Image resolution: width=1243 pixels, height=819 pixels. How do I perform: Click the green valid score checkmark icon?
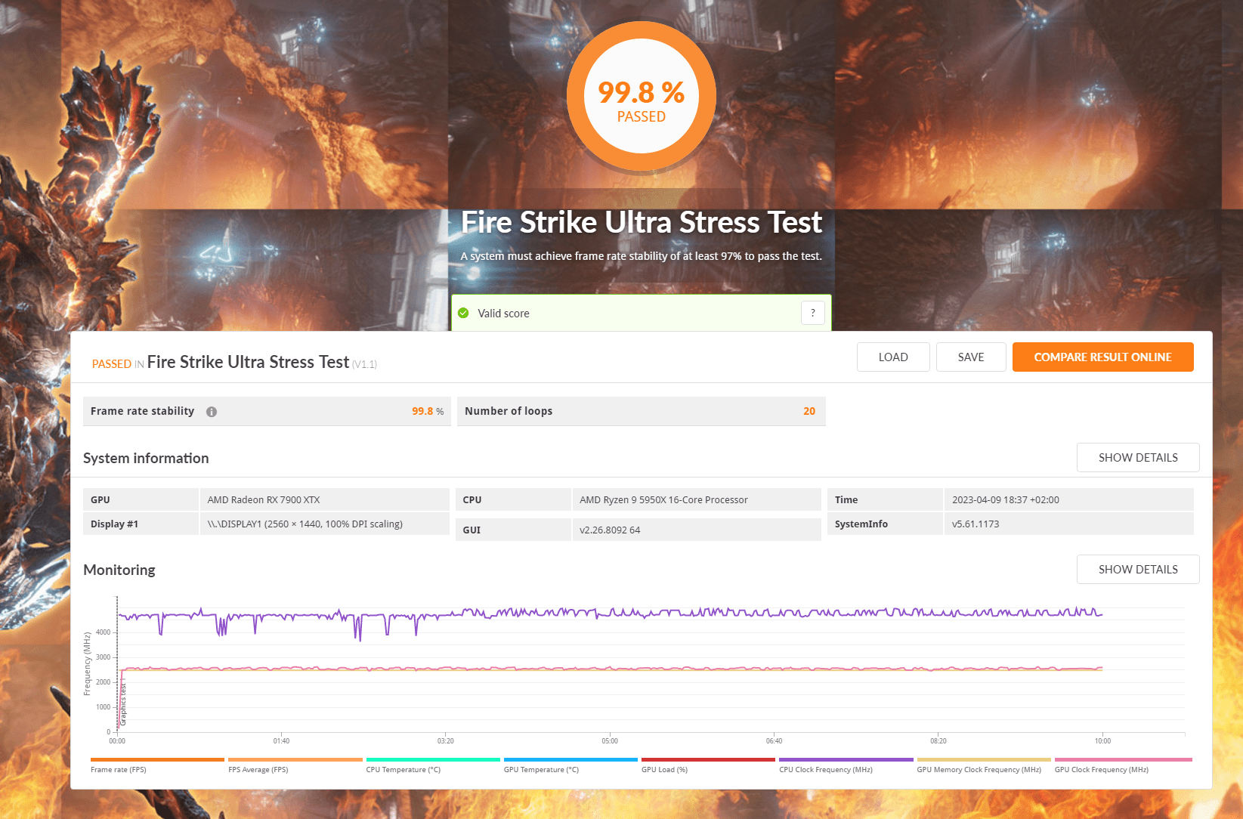point(463,313)
